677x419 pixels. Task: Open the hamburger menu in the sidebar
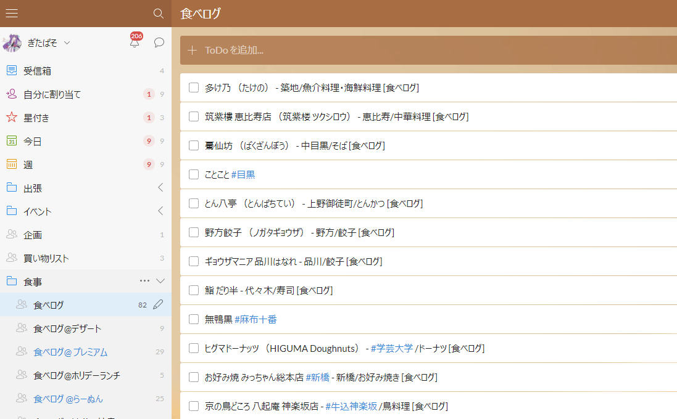(12, 14)
